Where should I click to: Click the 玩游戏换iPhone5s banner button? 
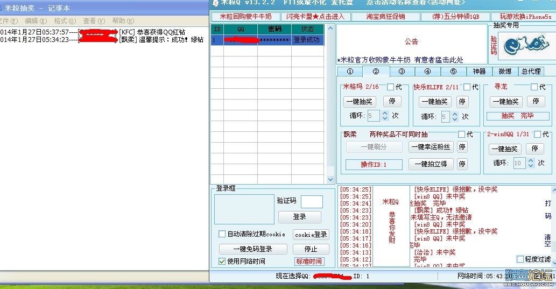[x=524, y=17]
